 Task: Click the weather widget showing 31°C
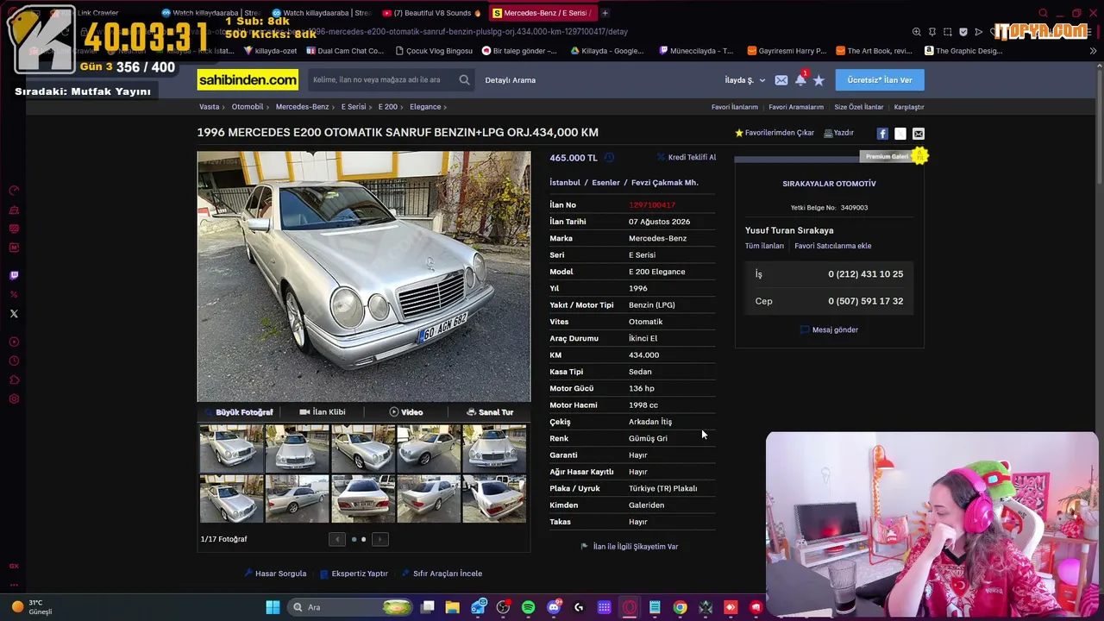click(32, 607)
